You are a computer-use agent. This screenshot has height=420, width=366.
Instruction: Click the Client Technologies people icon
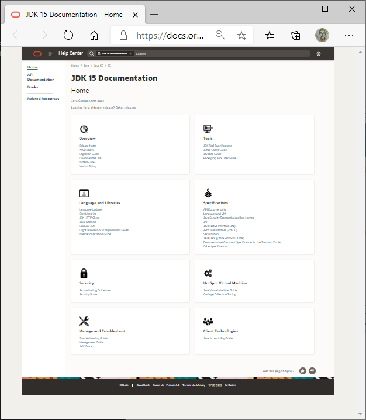coord(208,321)
